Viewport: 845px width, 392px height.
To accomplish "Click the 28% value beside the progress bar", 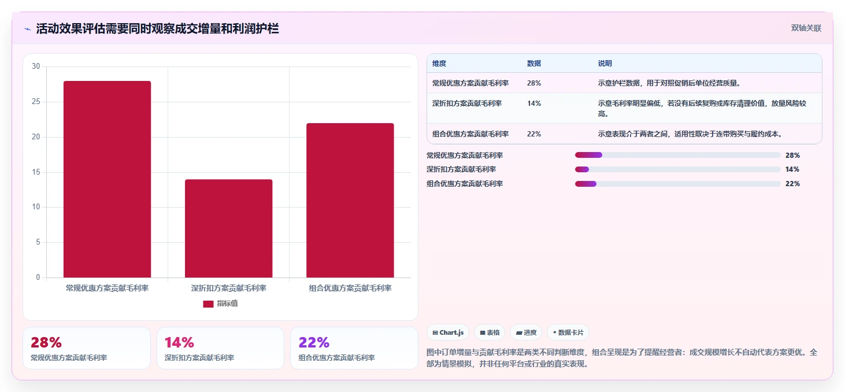I will (792, 156).
